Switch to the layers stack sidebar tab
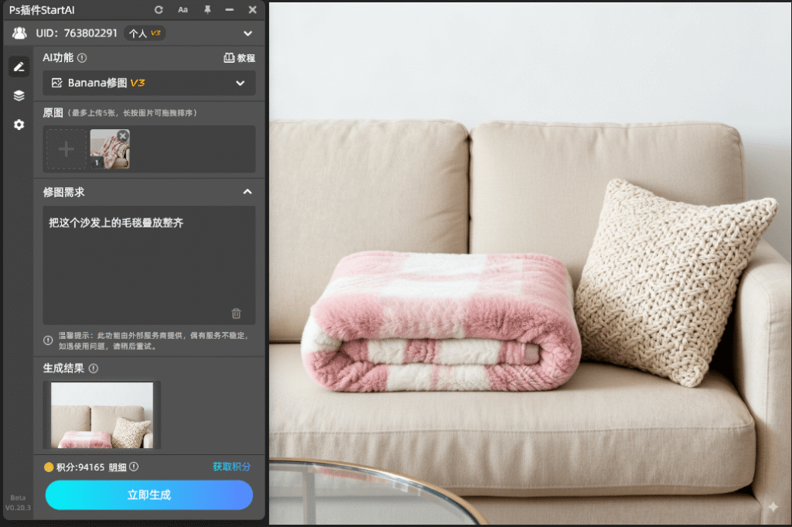 [19, 96]
